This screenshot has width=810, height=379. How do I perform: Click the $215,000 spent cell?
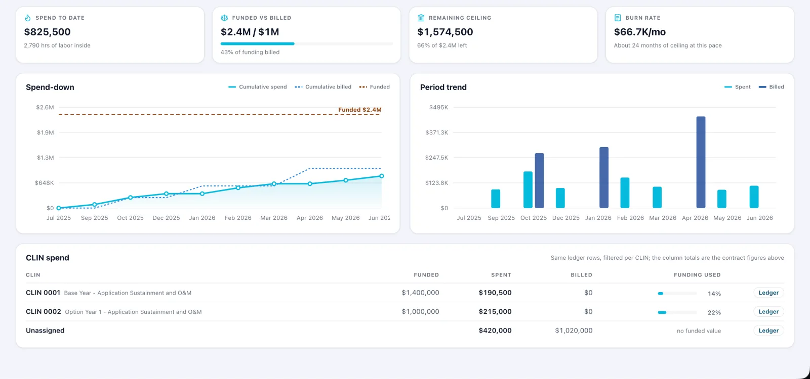[495, 312]
